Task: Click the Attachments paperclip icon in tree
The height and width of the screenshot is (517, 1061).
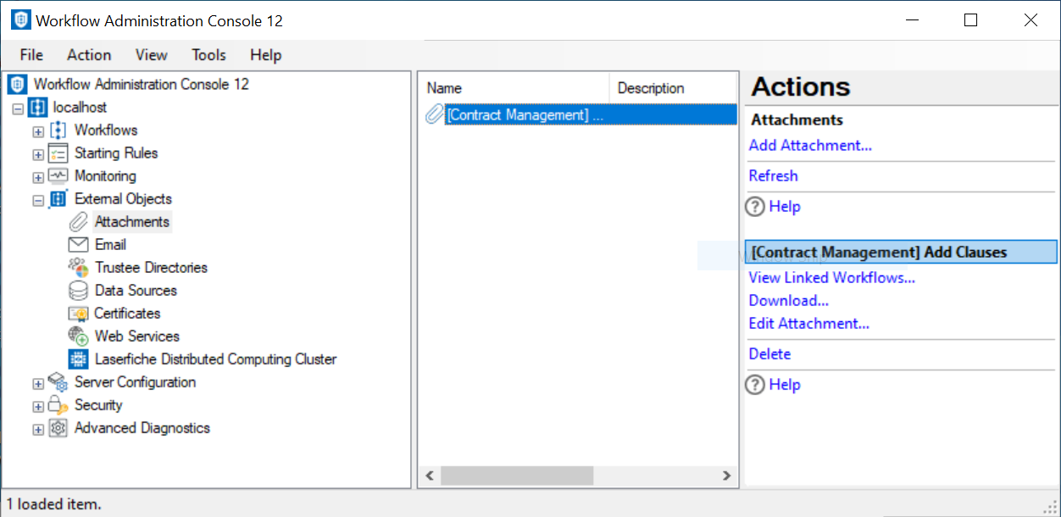Action: pos(78,222)
